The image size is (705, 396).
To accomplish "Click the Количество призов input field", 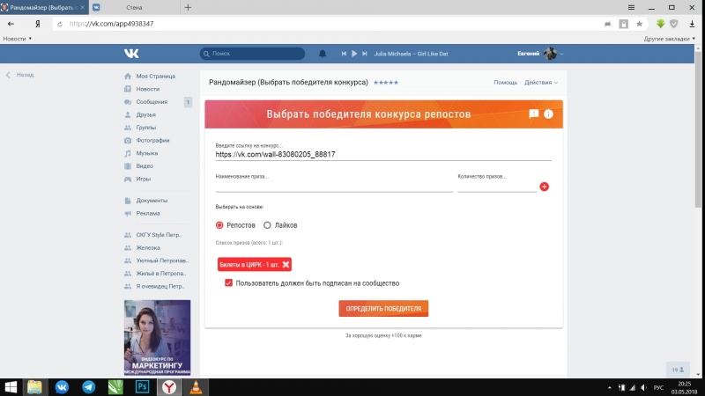I will click(497, 187).
